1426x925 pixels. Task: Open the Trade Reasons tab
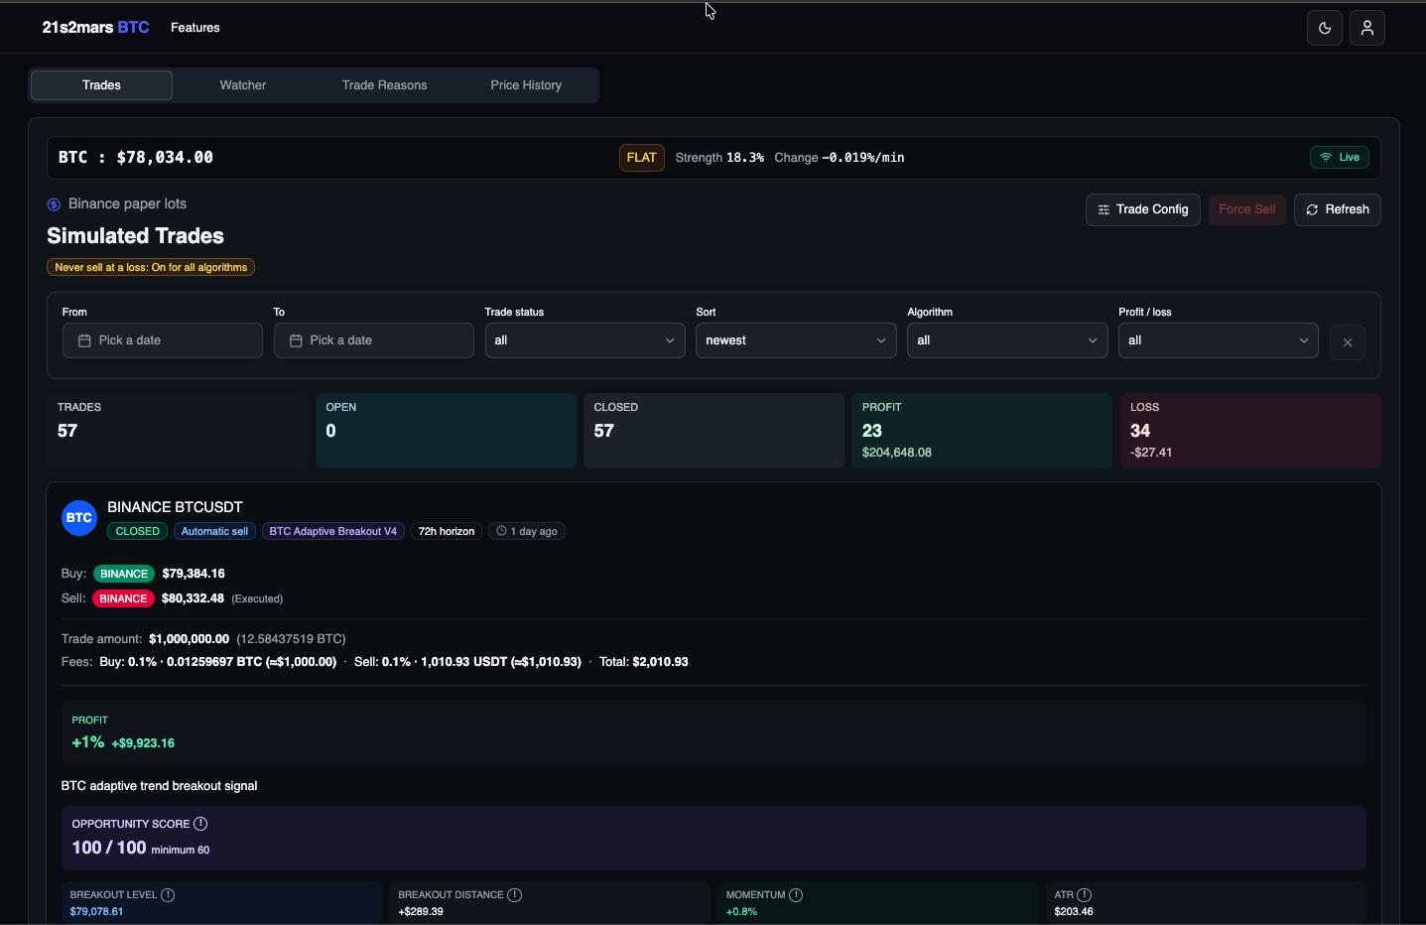(384, 85)
